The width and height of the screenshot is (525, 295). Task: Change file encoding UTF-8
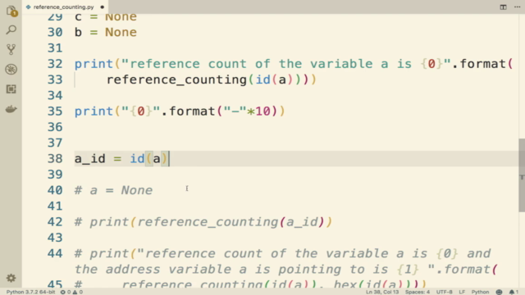445,292
